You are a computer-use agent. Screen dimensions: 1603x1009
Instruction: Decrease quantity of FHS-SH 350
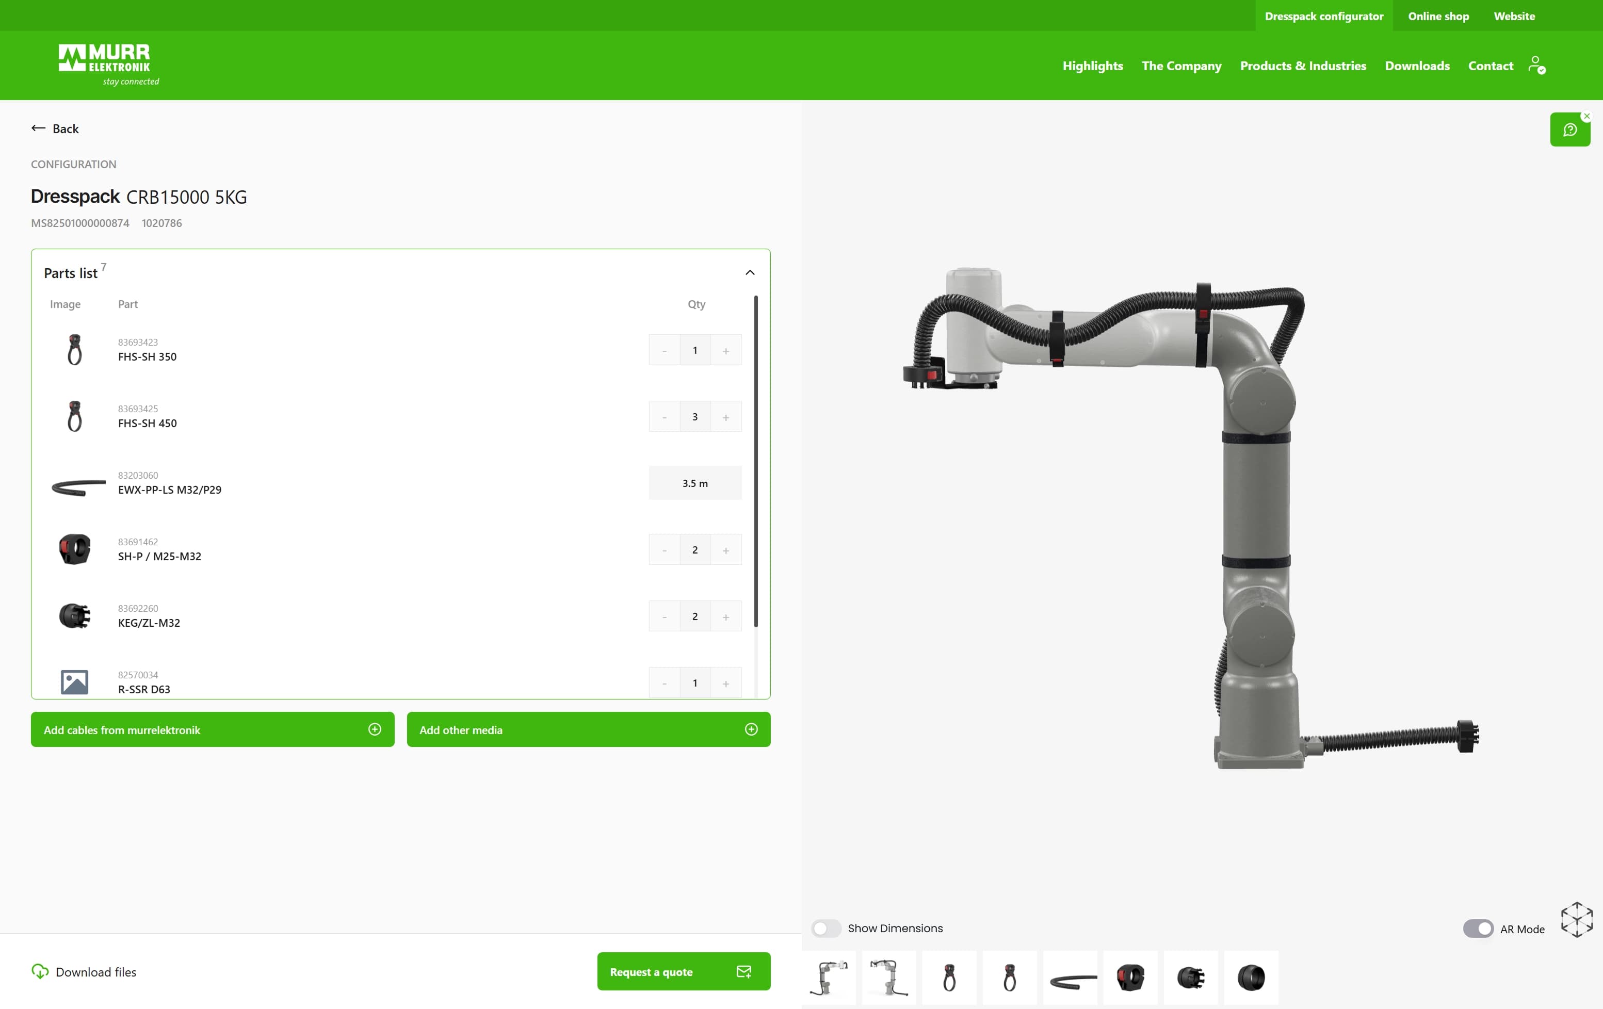(x=665, y=350)
